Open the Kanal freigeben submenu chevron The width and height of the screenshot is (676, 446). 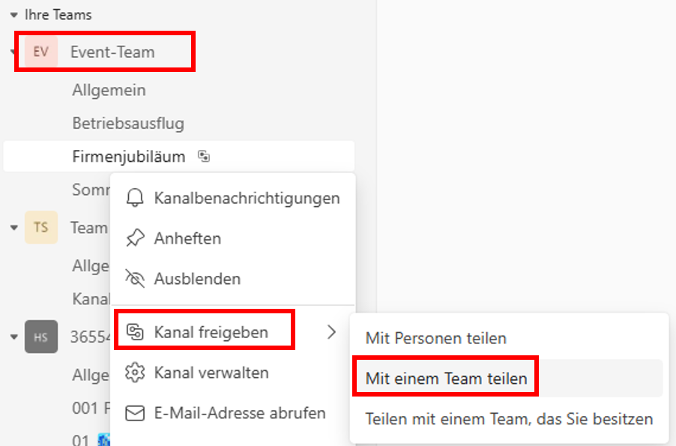331,332
